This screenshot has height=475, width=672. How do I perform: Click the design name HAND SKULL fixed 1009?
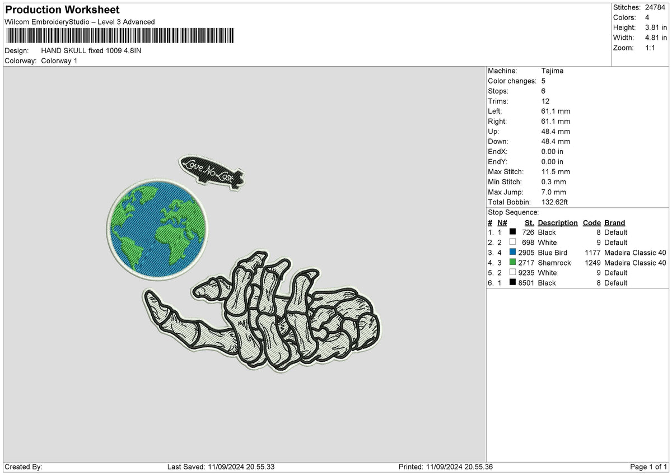click(x=92, y=50)
